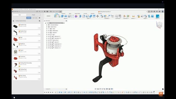Expand the Named Views node

(47, 27)
